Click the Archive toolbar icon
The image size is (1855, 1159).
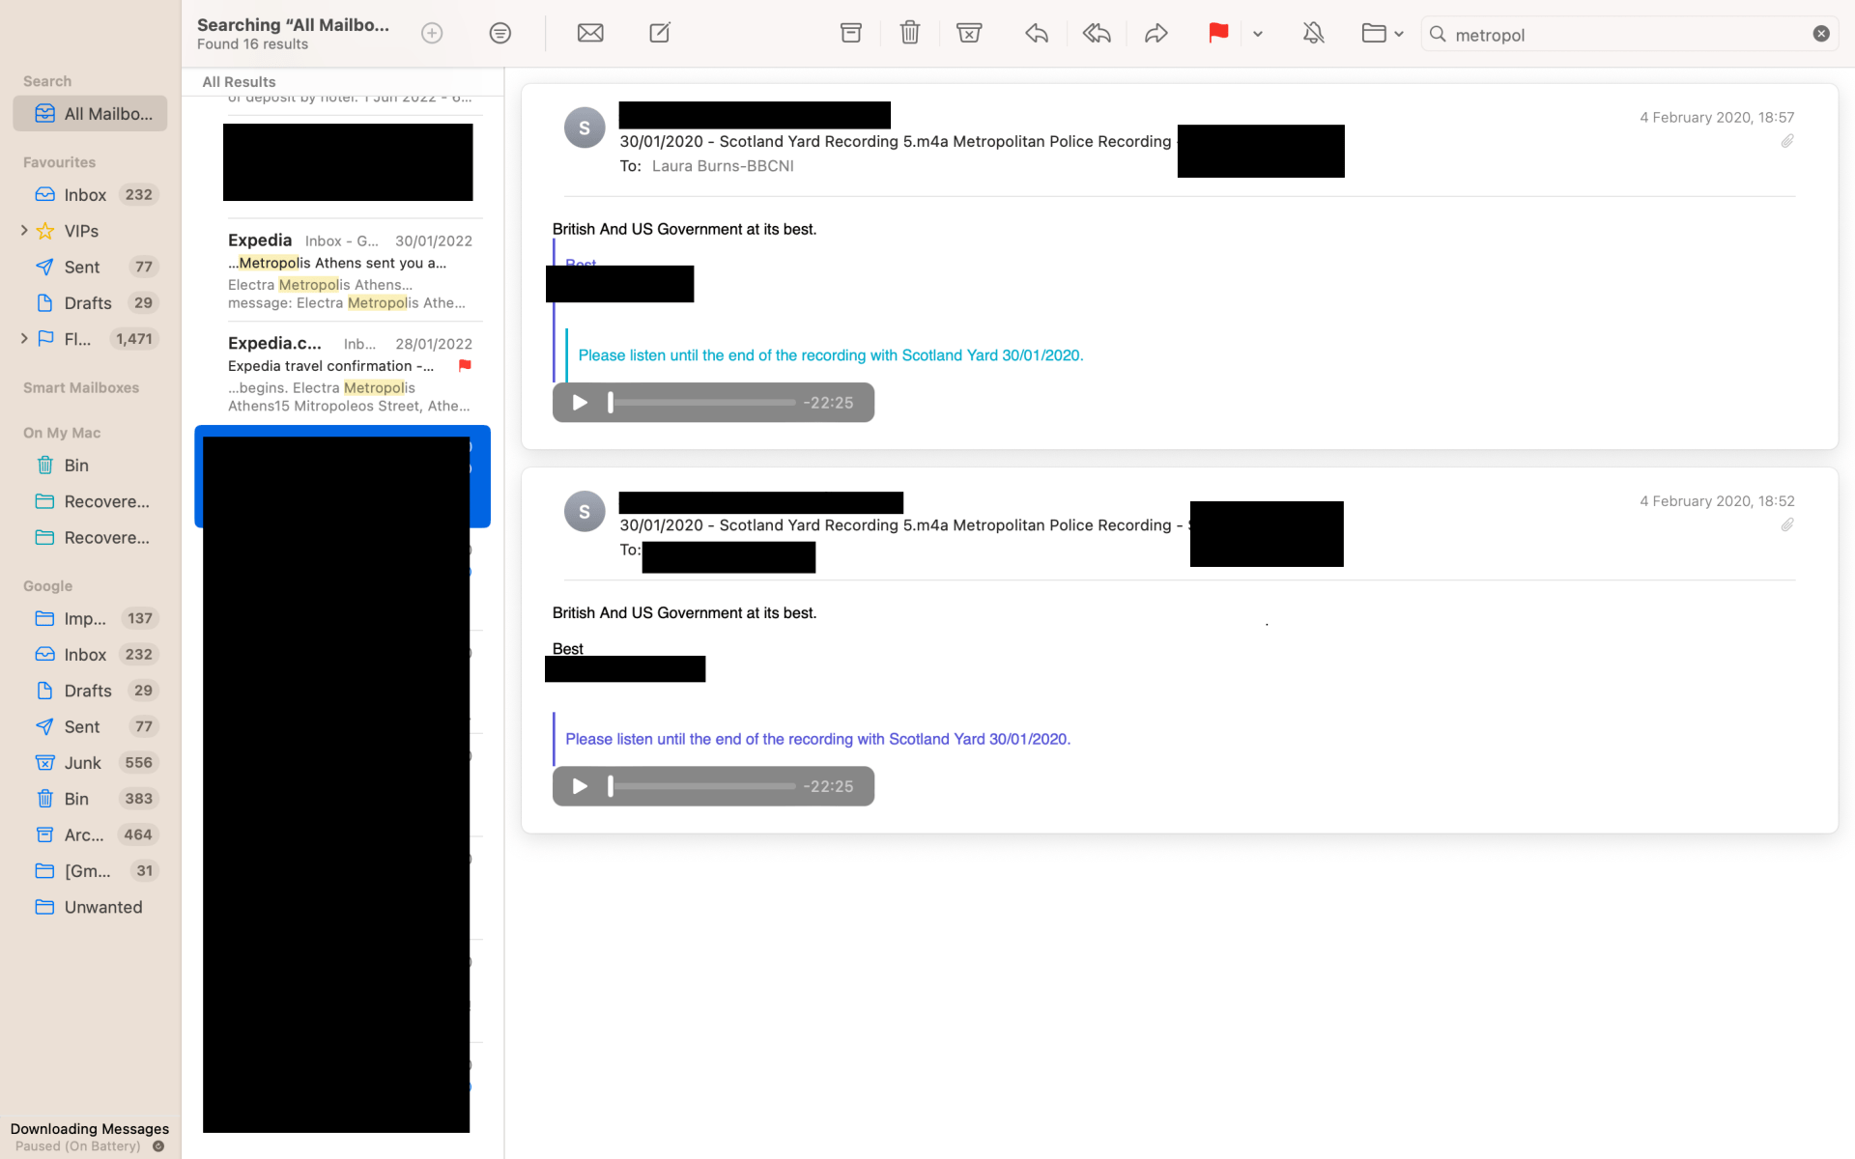pyautogui.click(x=850, y=33)
